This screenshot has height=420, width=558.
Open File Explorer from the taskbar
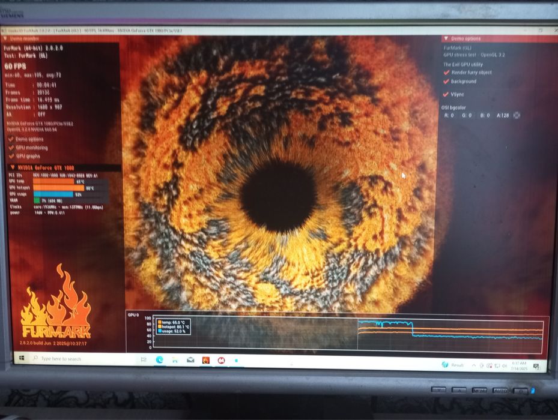(x=175, y=360)
